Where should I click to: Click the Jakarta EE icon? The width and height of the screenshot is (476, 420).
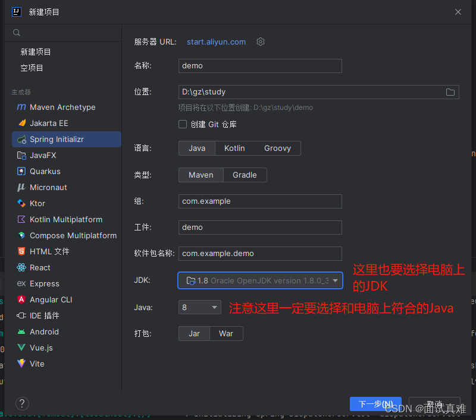pos(21,123)
